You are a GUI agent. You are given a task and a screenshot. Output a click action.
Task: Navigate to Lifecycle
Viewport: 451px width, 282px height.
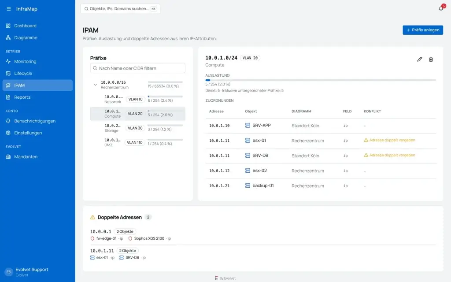coord(37,74)
